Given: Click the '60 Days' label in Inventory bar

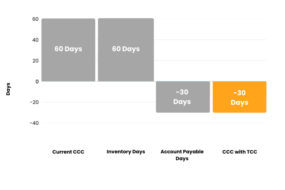Looking at the screenshot, I should [126, 49].
